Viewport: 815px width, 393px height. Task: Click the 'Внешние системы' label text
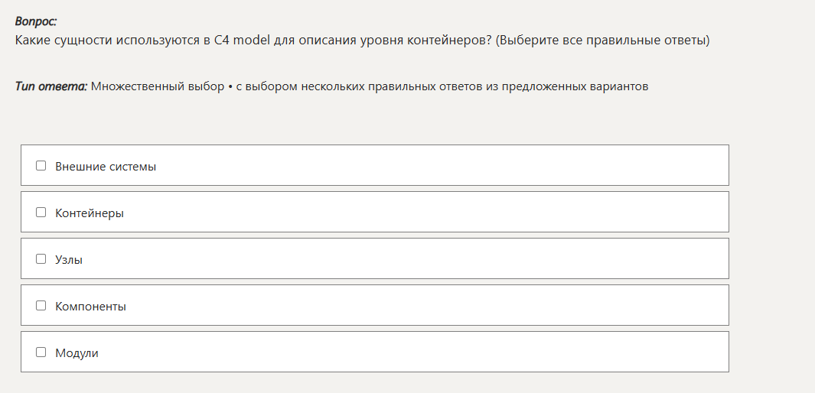106,166
